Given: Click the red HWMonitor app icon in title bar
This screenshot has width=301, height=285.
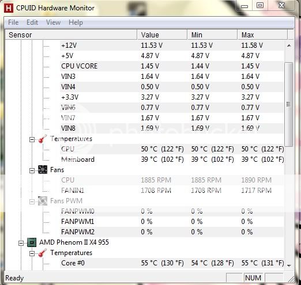Looking at the screenshot, I should [x=9, y=8].
